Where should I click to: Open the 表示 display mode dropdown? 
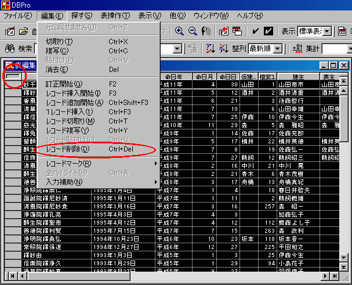pos(327,31)
